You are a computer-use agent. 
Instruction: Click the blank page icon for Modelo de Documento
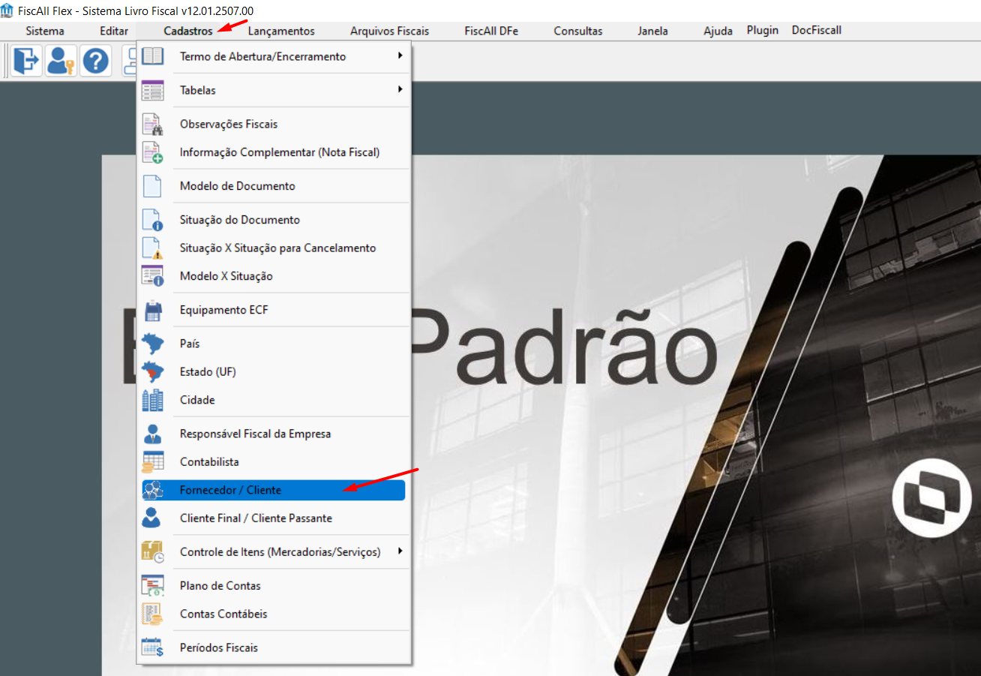pos(153,186)
